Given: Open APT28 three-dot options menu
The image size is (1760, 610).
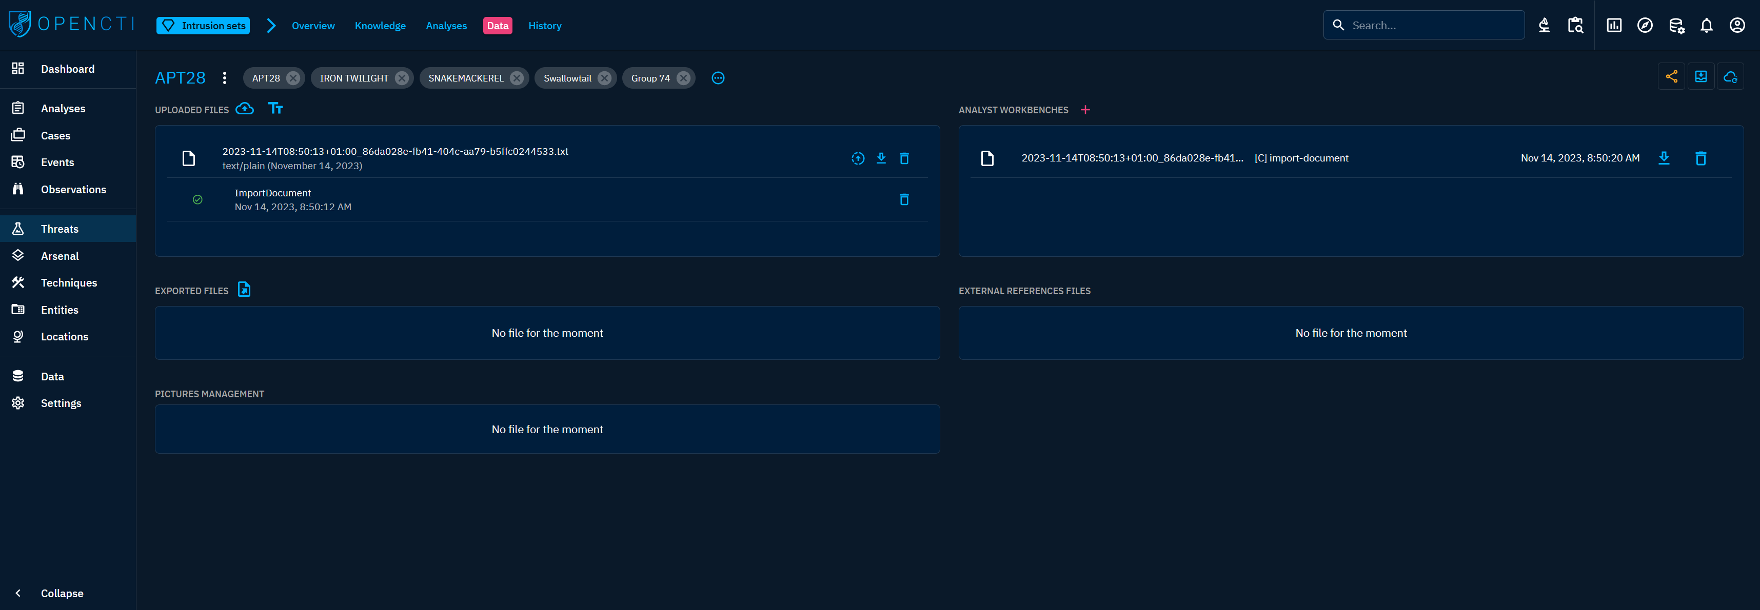Looking at the screenshot, I should coord(224,78).
